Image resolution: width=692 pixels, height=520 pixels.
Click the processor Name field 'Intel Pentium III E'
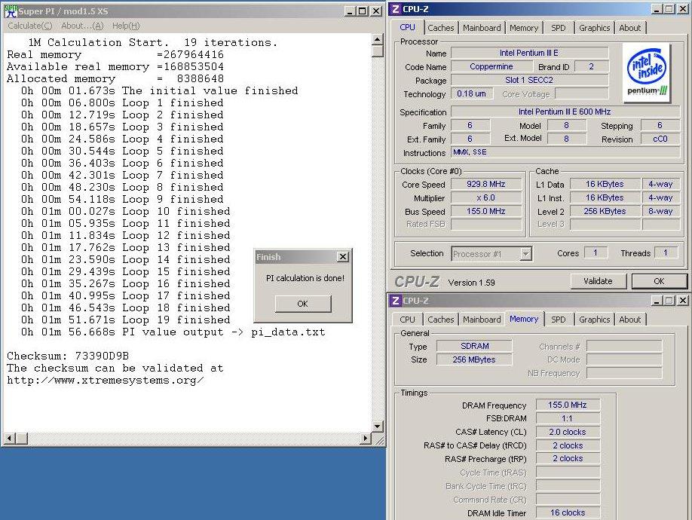[x=529, y=53]
